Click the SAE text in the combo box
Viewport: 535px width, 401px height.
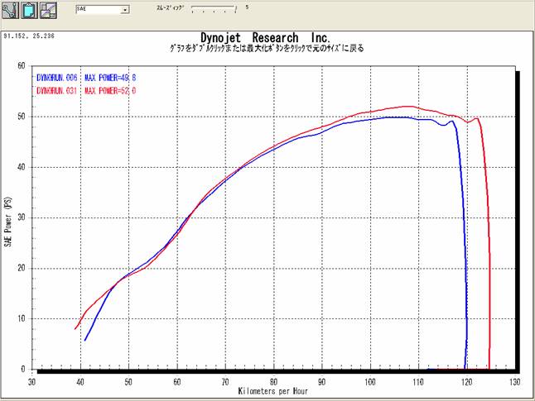(x=83, y=11)
